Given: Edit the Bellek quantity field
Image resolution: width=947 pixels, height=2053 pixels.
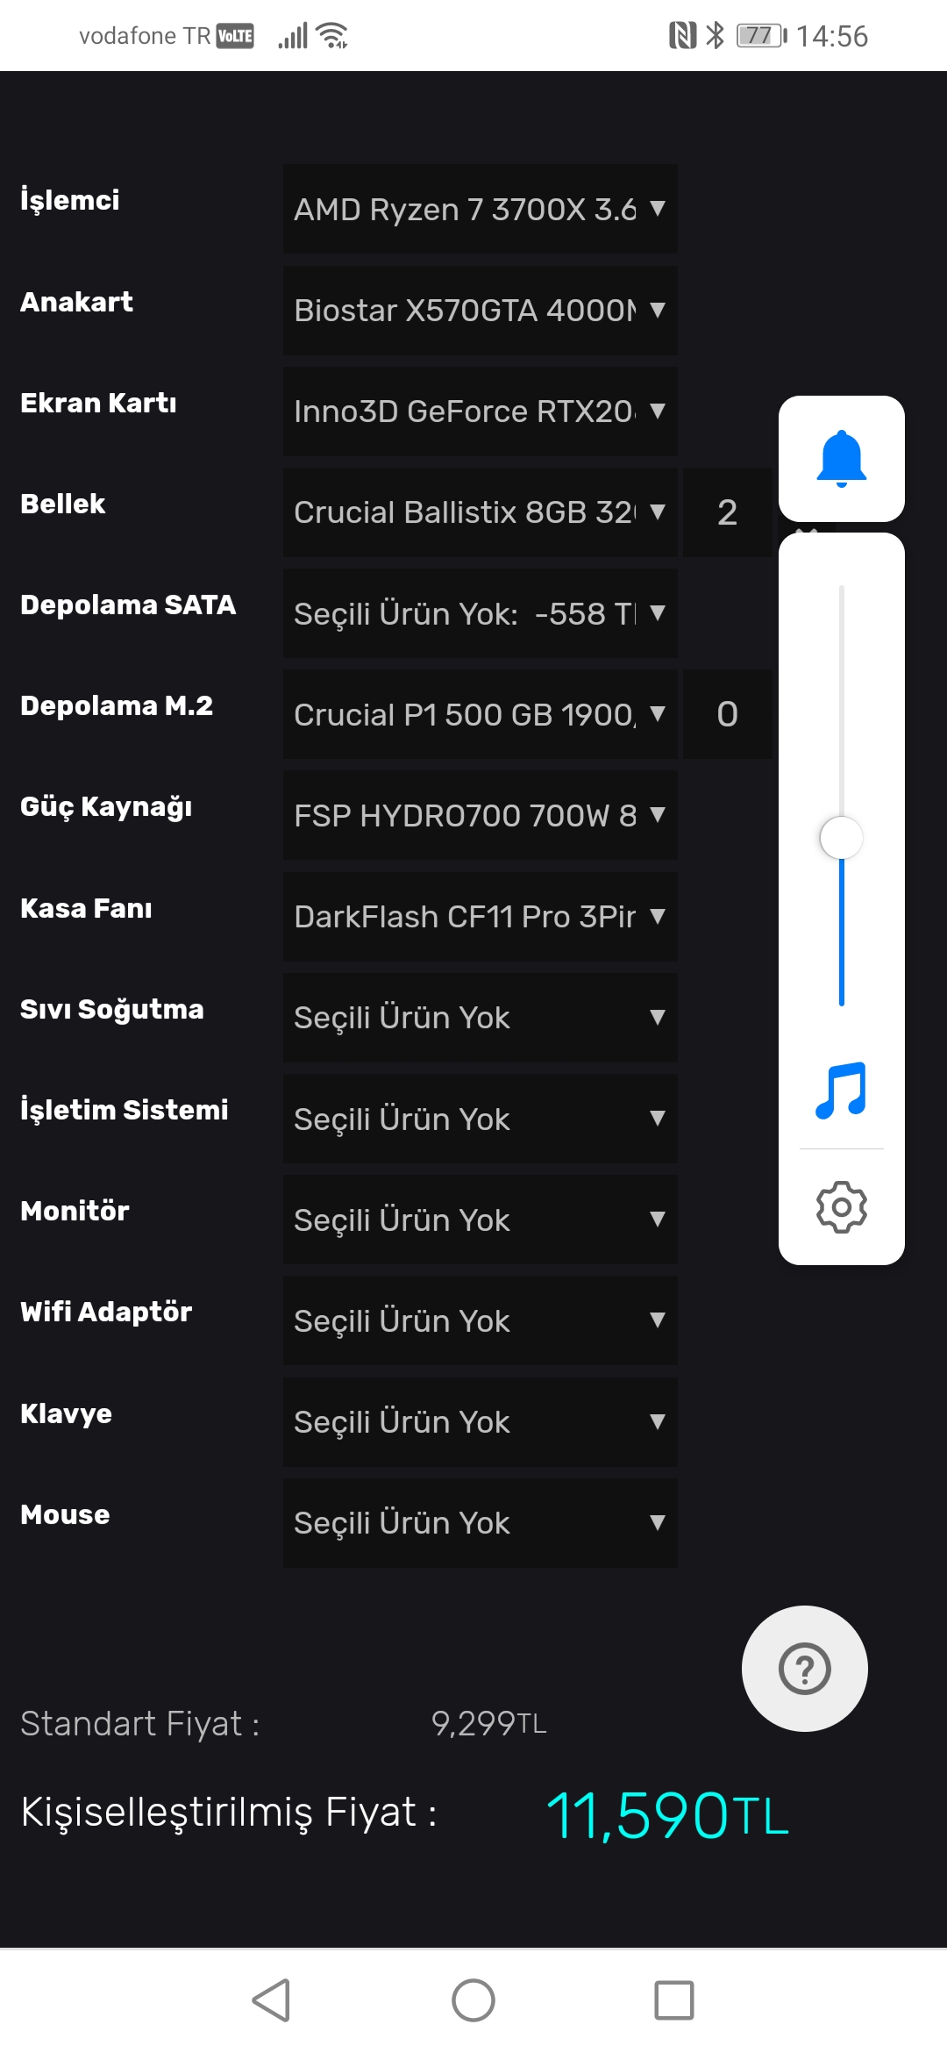Looking at the screenshot, I should pos(727,512).
